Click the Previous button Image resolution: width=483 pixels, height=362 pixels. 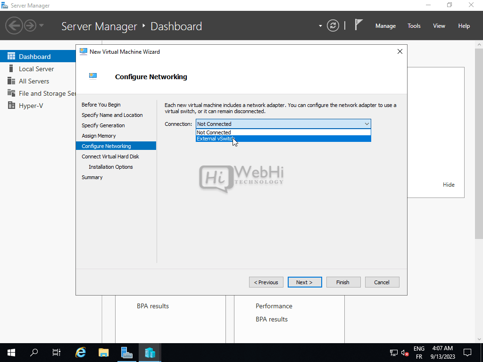click(266, 282)
